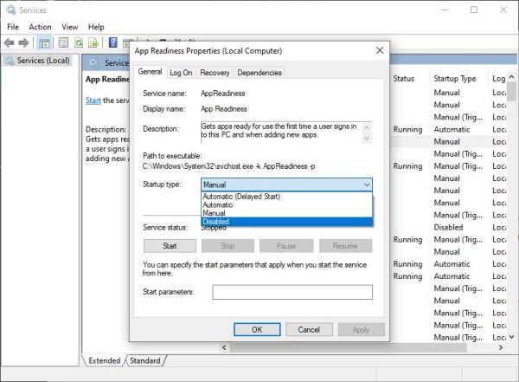Choose Disabled startup type option
The height and width of the screenshot is (382, 519).
point(286,222)
